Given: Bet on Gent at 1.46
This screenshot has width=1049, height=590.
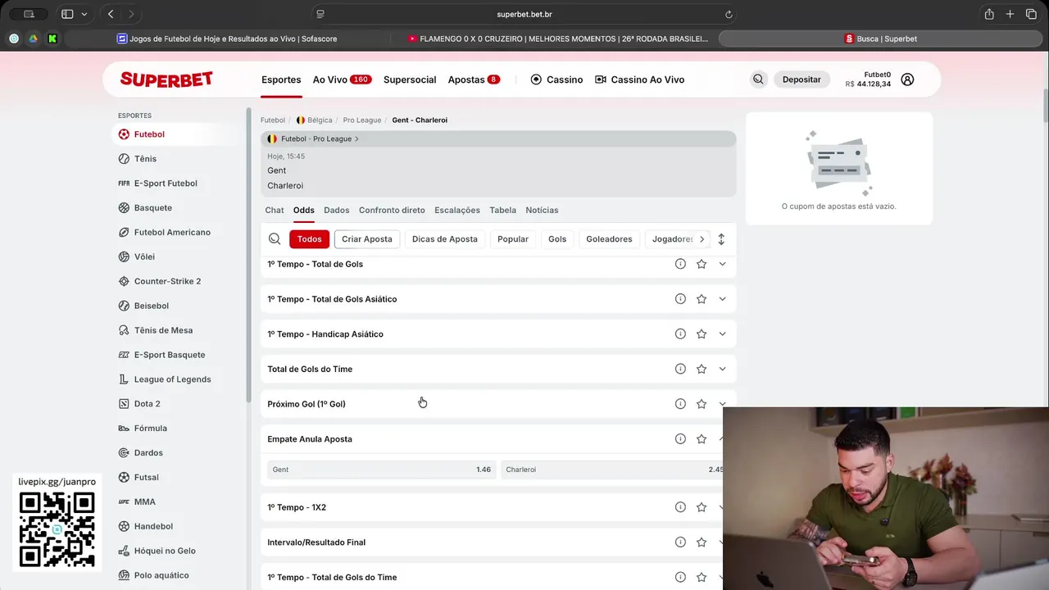Looking at the screenshot, I should point(381,470).
